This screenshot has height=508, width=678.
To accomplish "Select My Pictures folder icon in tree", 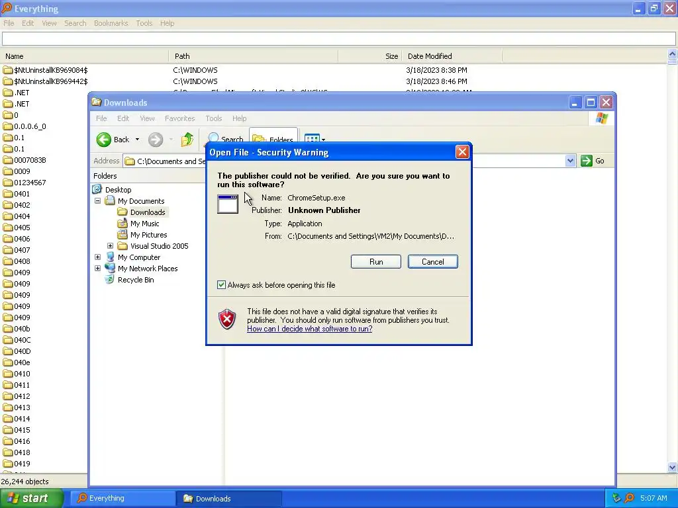I will point(122,235).
